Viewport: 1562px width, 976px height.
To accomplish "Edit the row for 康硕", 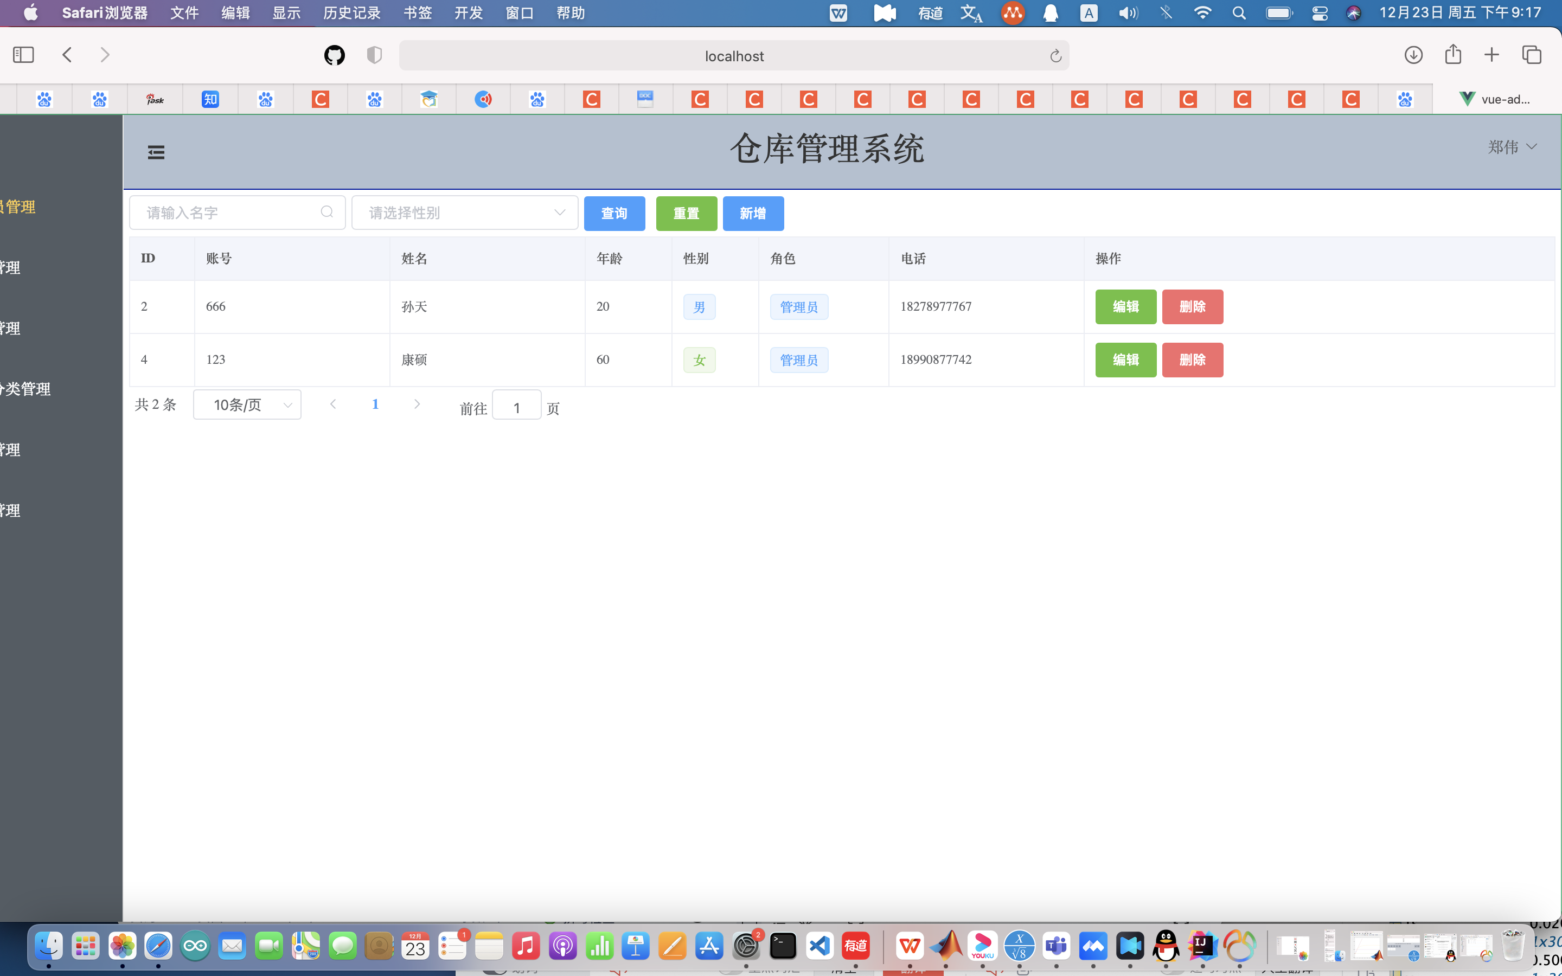I will pos(1126,359).
